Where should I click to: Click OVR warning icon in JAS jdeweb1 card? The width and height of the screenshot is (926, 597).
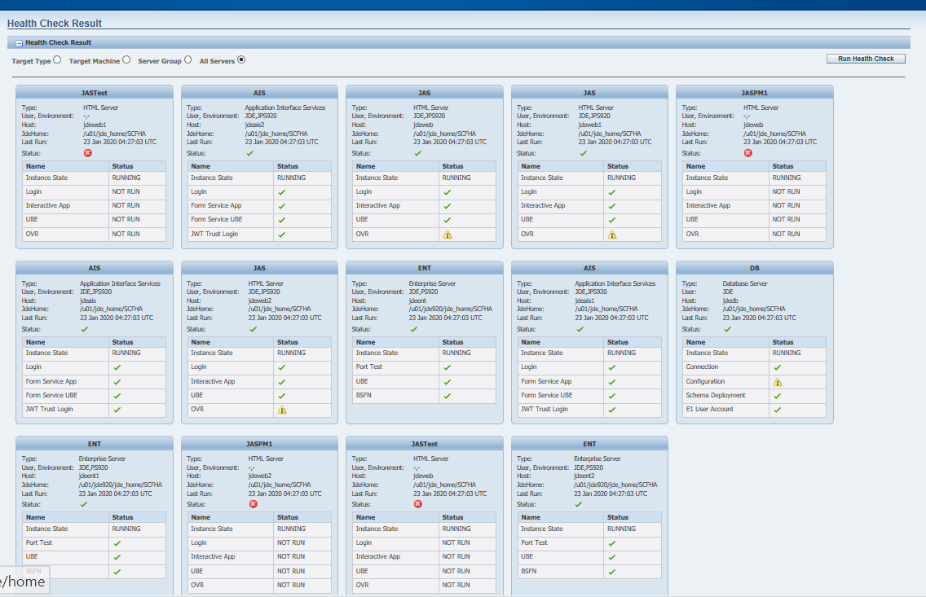pos(612,235)
